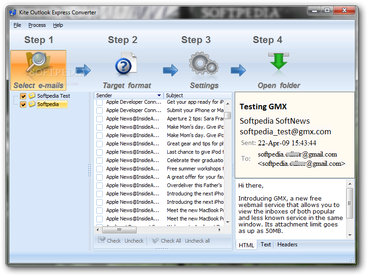Select the 'Free summer workshops' e-mail row
368x276 pixels.
tap(159, 169)
